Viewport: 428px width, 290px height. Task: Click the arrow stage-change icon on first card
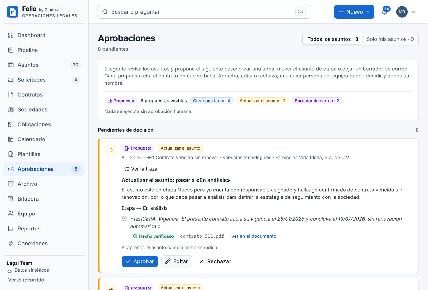[111, 150]
